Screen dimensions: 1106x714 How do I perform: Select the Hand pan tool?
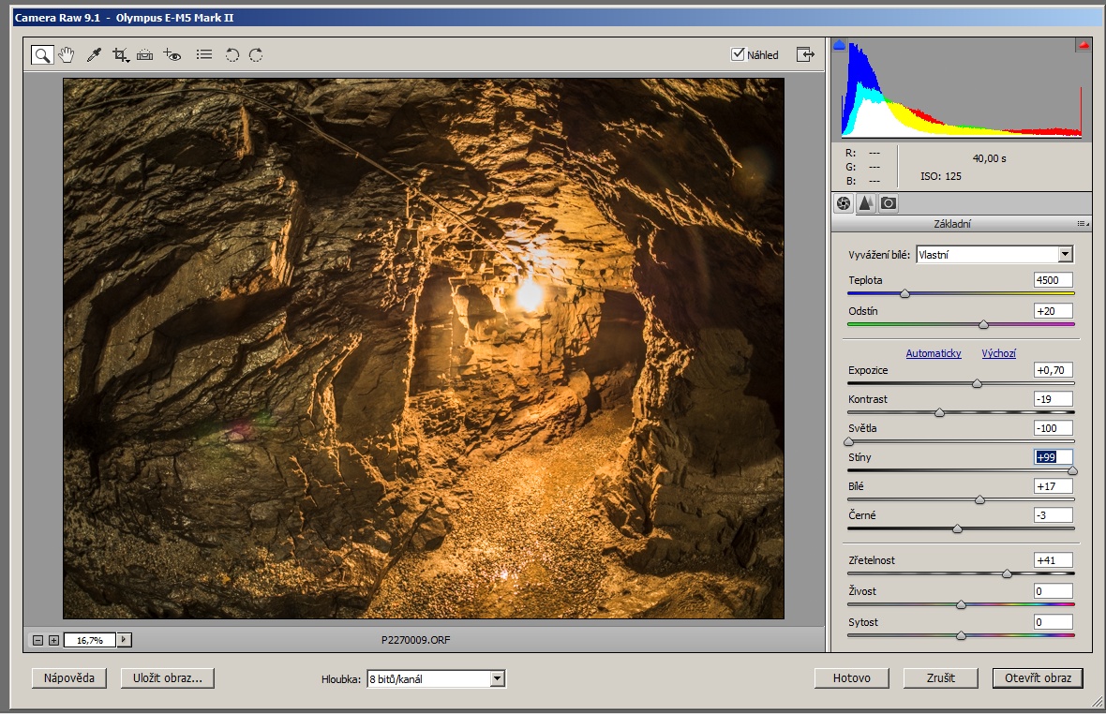click(x=67, y=55)
